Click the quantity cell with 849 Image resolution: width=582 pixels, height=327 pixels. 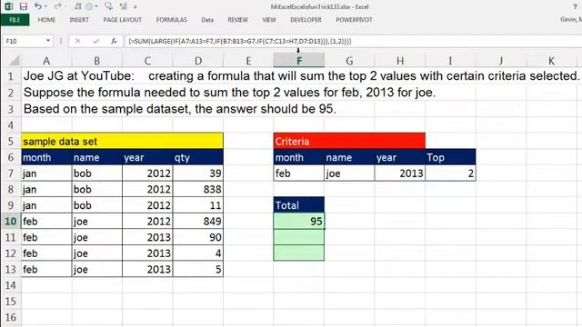tap(198, 222)
